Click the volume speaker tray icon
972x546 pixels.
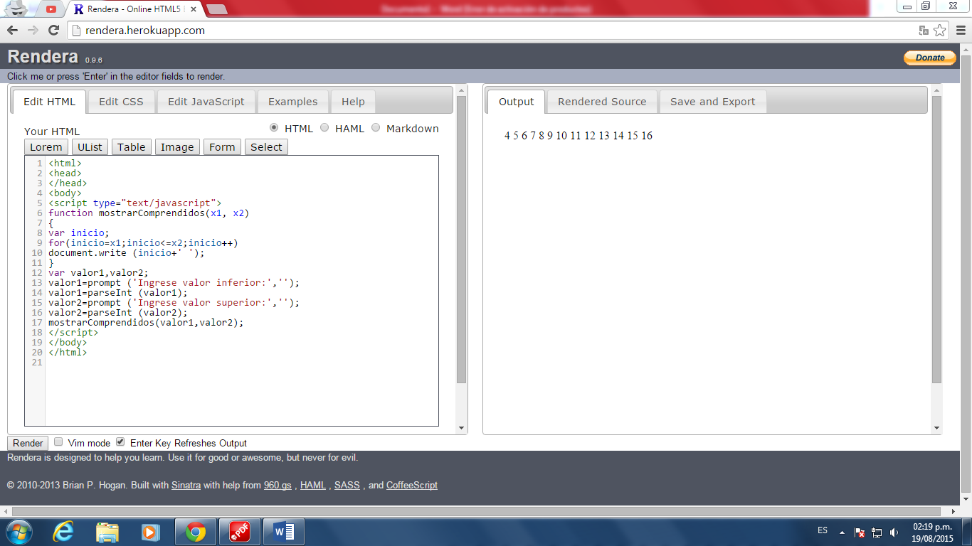point(894,532)
